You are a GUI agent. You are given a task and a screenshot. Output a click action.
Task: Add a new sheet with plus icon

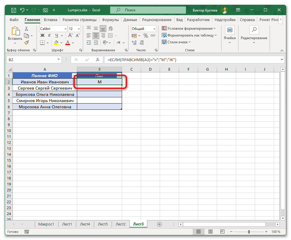pyautogui.click(x=159, y=224)
